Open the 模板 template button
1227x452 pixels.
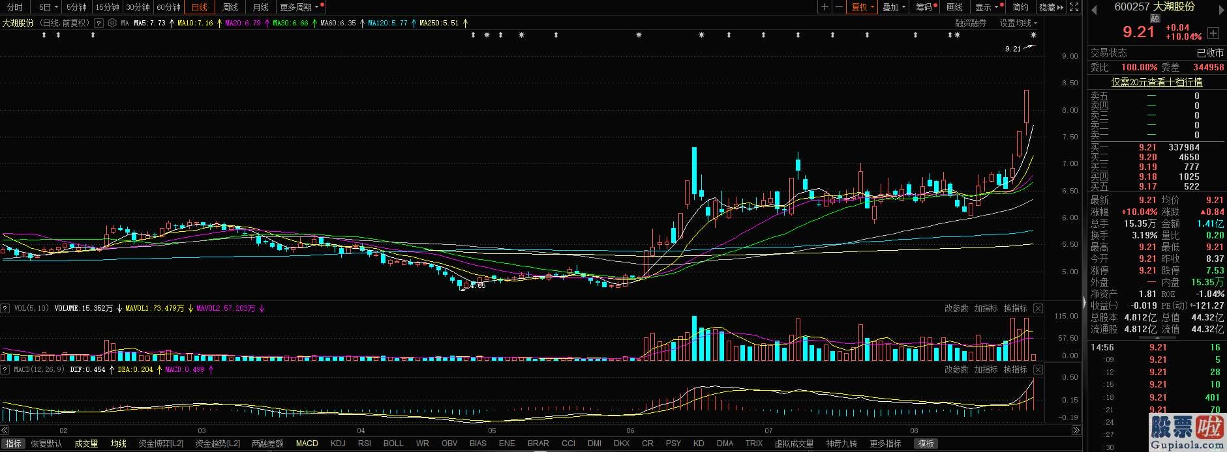[926, 444]
